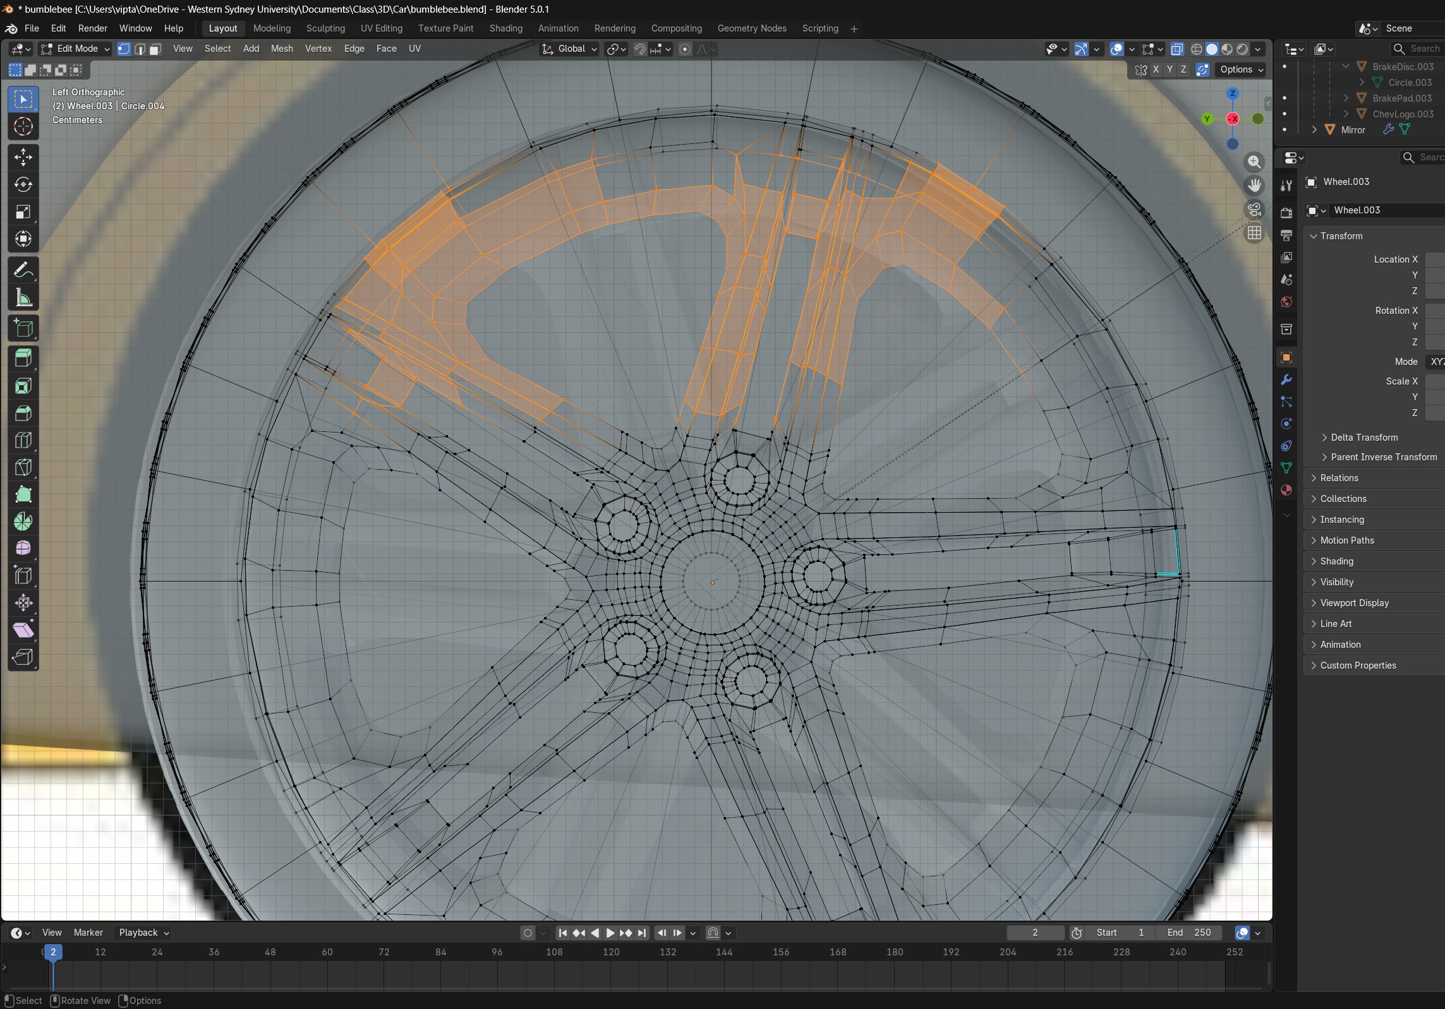Select the Poly Build tool

tap(23, 494)
